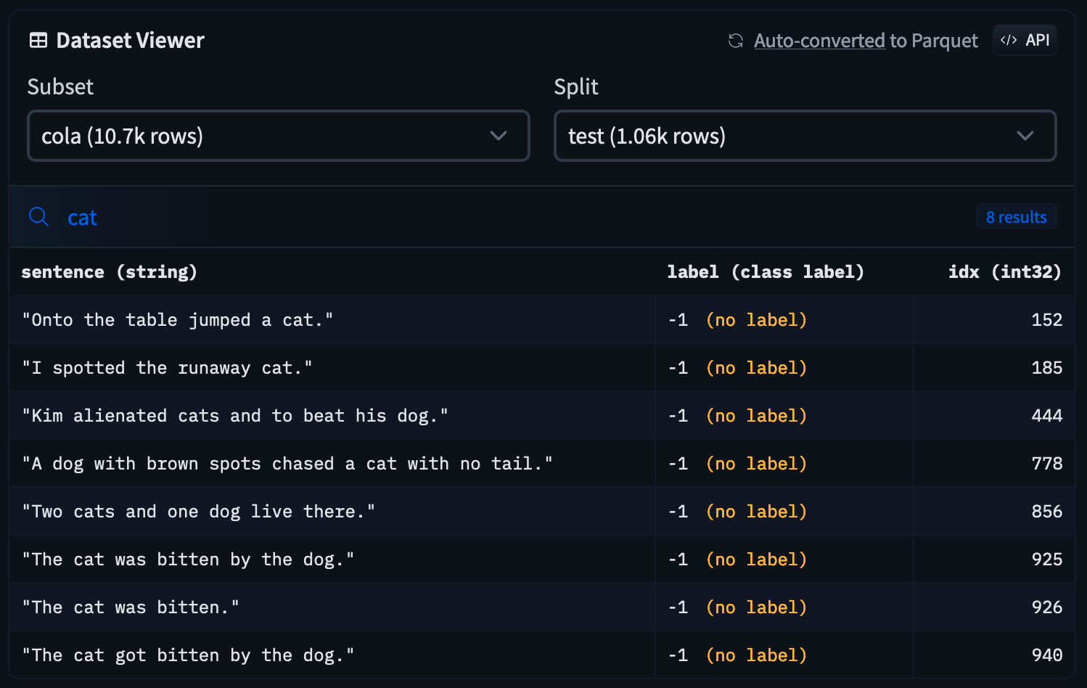The height and width of the screenshot is (688, 1087).
Task: Select the row about the runaway cat
Action: 167,367
